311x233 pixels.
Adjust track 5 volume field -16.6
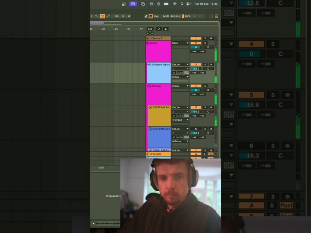tap(196, 112)
